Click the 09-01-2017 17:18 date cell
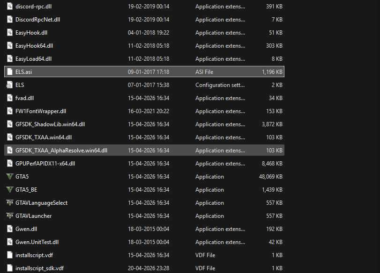Viewport: 380px width, 273px height. tap(149, 72)
